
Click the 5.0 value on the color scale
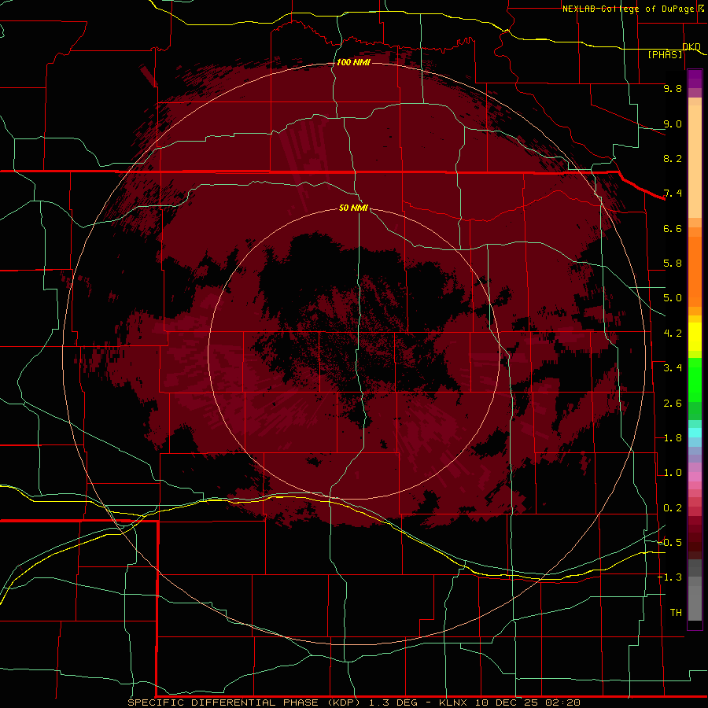coord(673,298)
